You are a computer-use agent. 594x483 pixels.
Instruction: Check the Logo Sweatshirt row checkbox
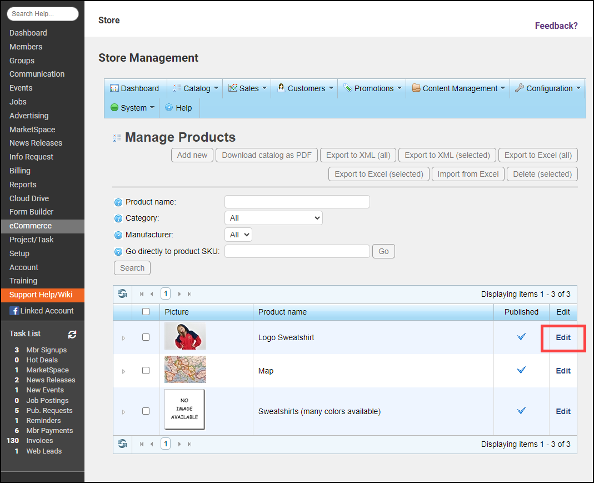[x=146, y=337]
